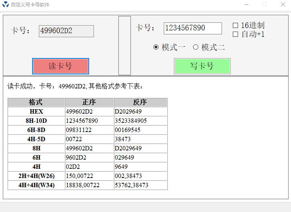This screenshot has height=212, width=291.
Task: Select the 4H+4H(W34) forward value 18838,00722
Action: [x=90, y=185]
